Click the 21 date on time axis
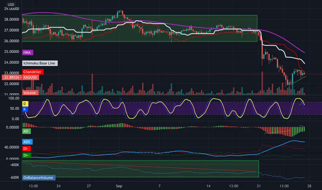The width and height of the screenshot is (322, 190). (259, 186)
